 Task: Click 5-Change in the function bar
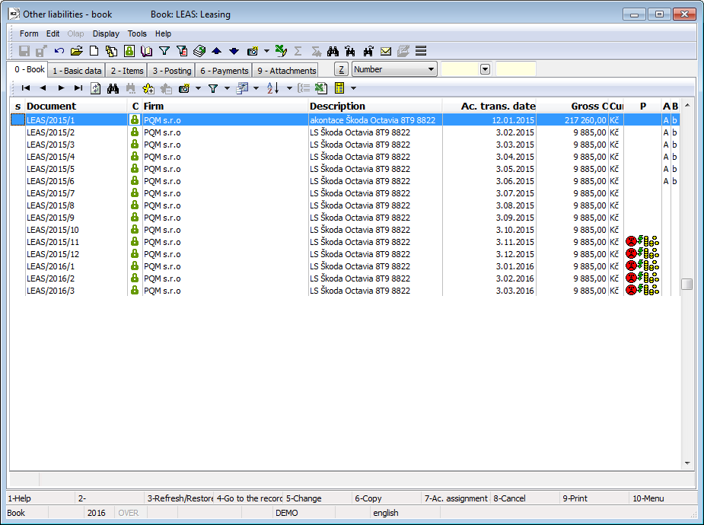click(x=318, y=498)
